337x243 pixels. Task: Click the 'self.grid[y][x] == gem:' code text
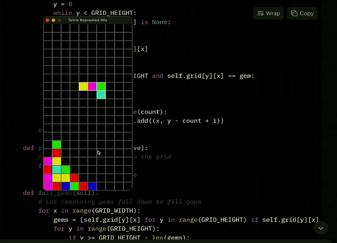click(x=211, y=76)
